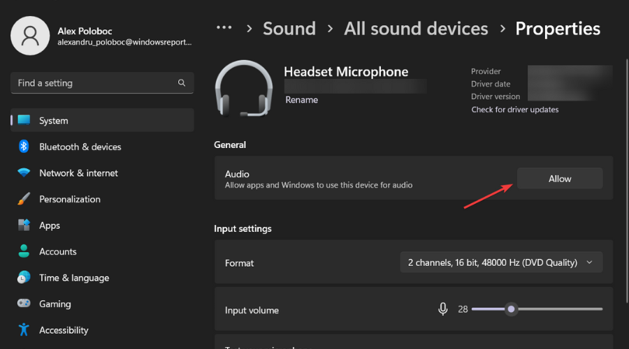Click Check for driver updates
This screenshot has height=349, width=629.
click(515, 110)
